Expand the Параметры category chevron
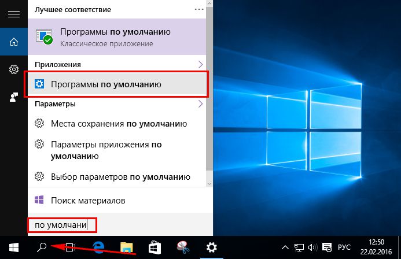The height and width of the screenshot is (259, 401). (x=200, y=104)
